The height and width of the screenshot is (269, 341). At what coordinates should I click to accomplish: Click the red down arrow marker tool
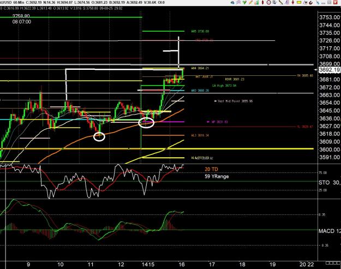pyautogui.click(x=293, y=3)
